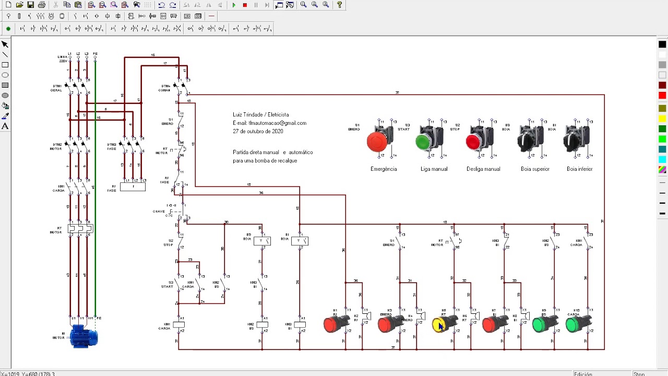The image size is (668, 376).
Task: Select the paint bucket fill tool
Action: (x=5, y=105)
